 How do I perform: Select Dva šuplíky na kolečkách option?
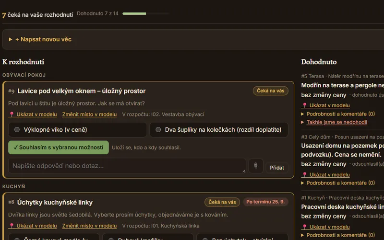click(x=219, y=130)
